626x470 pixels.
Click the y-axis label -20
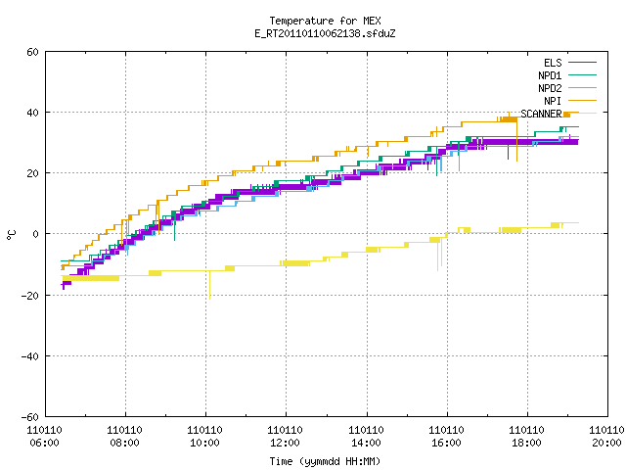pyautogui.click(x=30, y=296)
